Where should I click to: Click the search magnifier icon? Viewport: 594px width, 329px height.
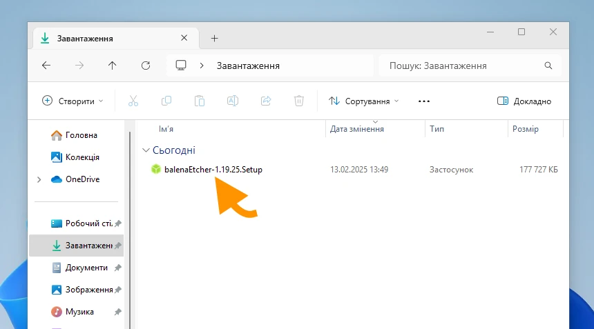click(x=548, y=66)
